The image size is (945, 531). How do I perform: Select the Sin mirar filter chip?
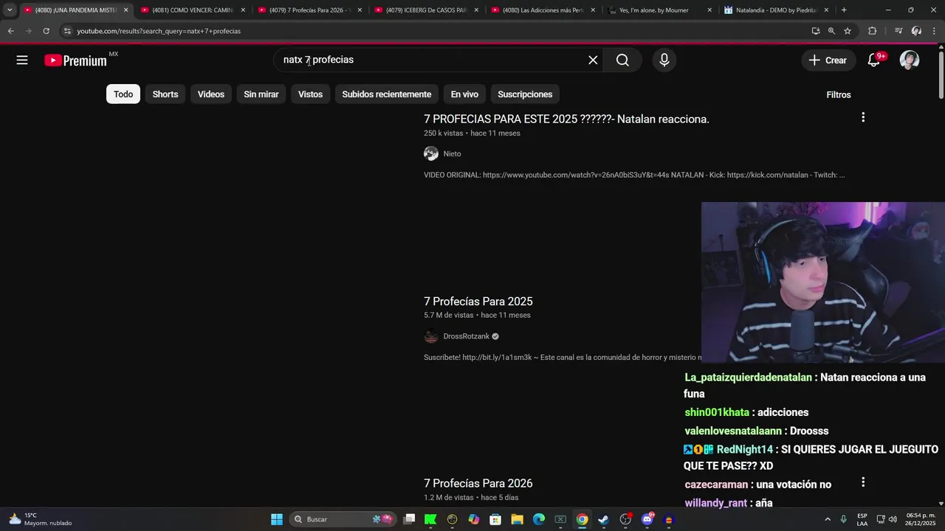261,94
